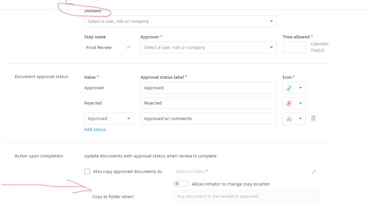Click the Approved w/ comments label field
Viewport: 368px width, 213px height.
(208, 119)
